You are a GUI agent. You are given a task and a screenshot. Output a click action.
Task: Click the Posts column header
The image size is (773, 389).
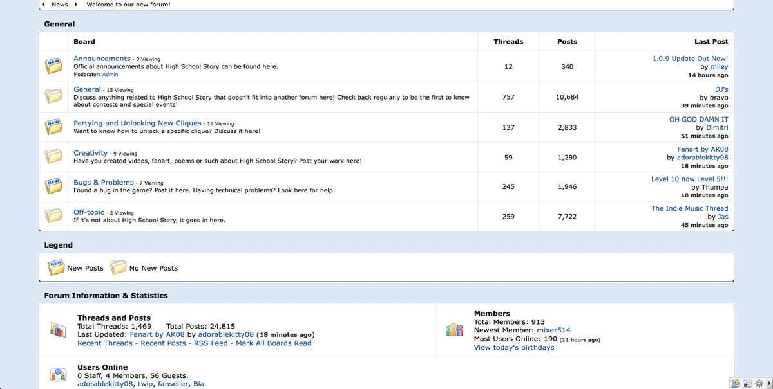pos(567,41)
